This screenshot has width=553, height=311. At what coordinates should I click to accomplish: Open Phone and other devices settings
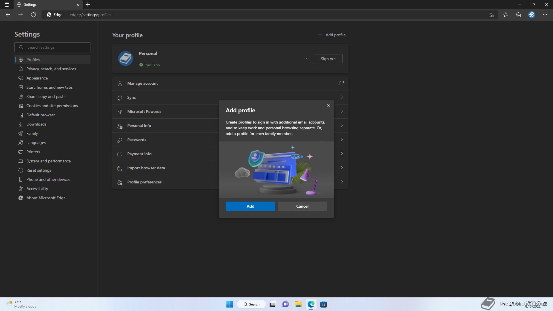[x=52, y=179]
